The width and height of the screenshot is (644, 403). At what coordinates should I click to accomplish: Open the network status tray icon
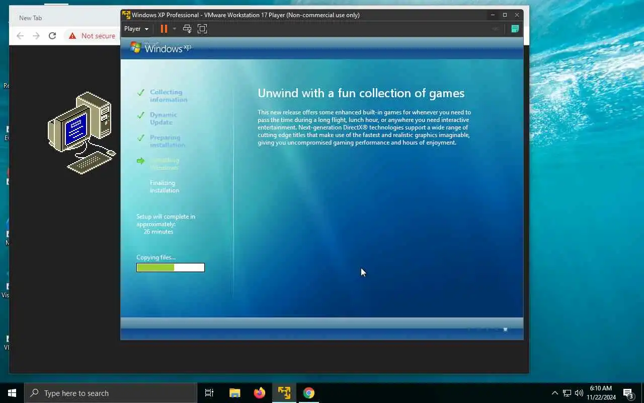567,393
